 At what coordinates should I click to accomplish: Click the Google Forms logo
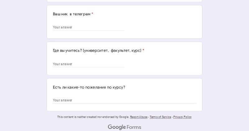125,127
